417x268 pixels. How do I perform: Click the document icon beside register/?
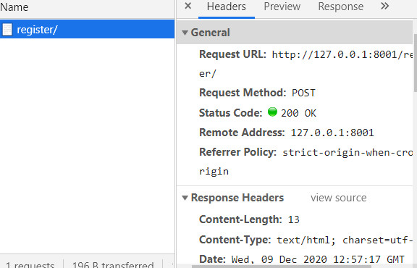tap(7, 29)
